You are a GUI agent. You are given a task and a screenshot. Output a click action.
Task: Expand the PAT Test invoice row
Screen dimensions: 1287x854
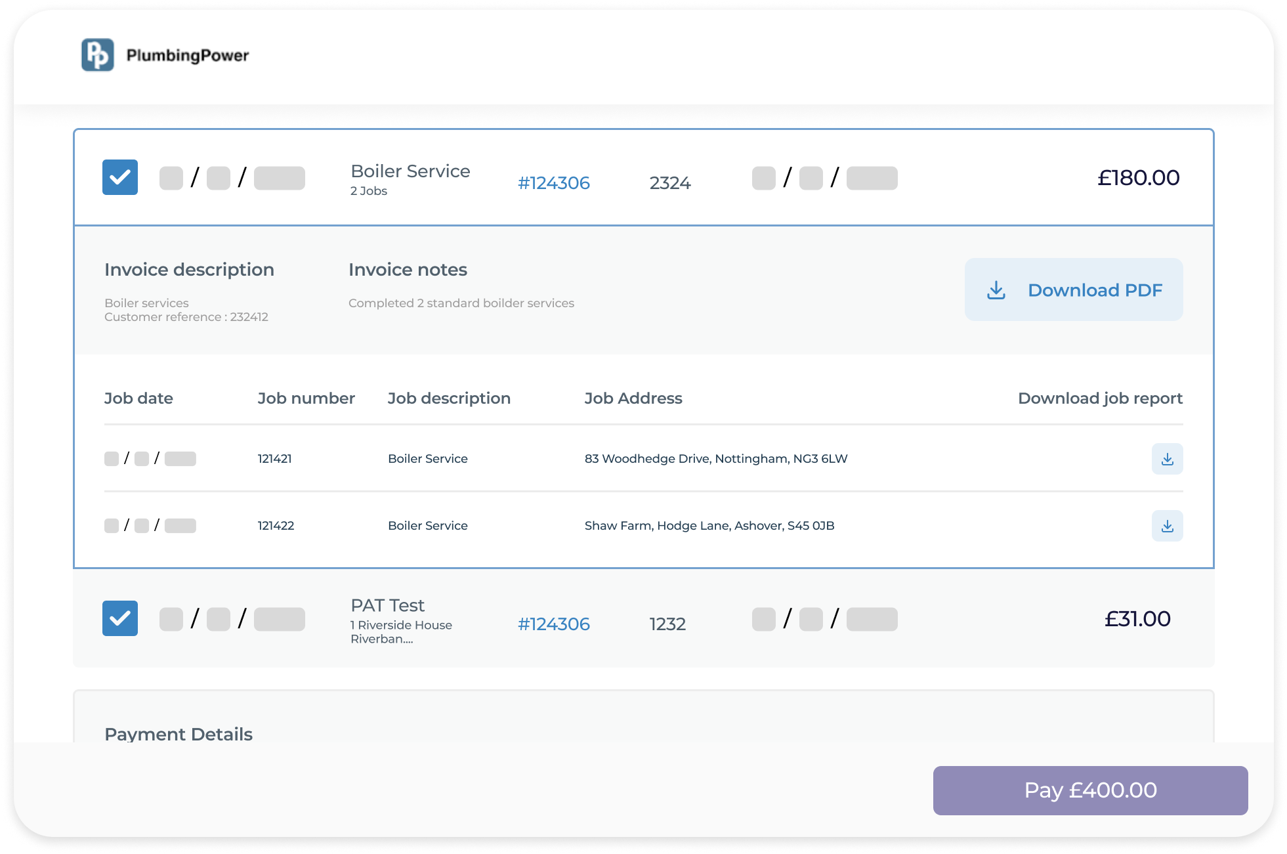point(387,605)
